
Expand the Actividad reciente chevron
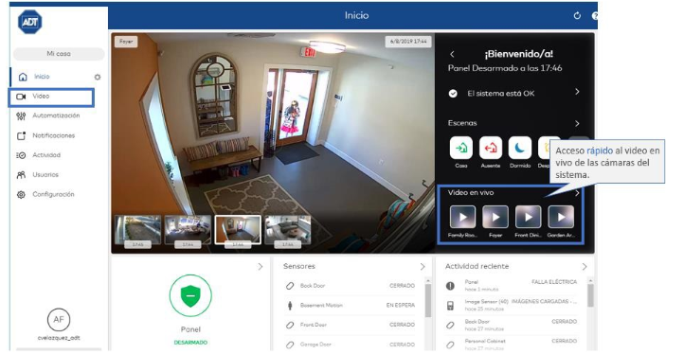(585, 266)
